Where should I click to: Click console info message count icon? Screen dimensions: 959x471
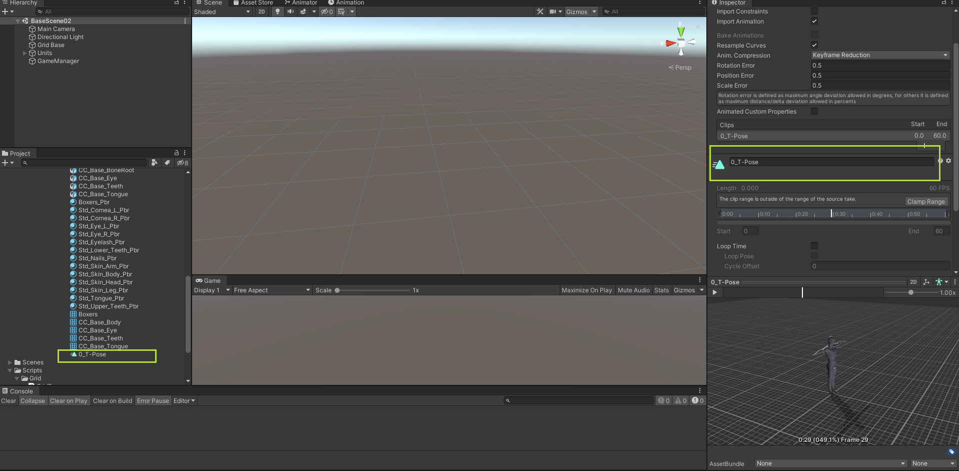coord(663,400)
